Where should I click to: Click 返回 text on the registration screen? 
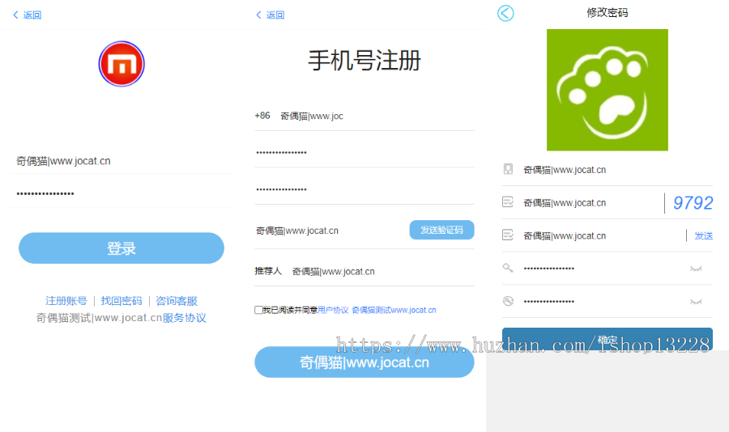[275, 15]
